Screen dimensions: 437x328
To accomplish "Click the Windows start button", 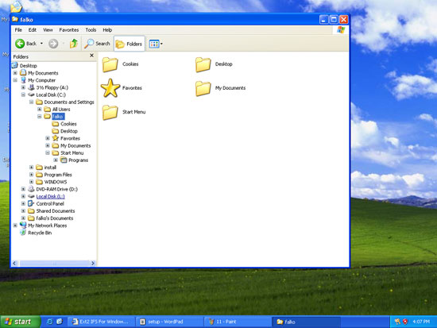I will tap(20, 322).
